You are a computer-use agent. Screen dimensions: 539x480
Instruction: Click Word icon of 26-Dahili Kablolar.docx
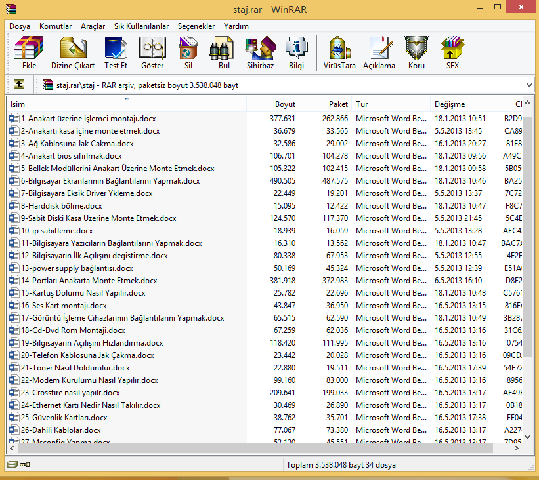point(14,430)
